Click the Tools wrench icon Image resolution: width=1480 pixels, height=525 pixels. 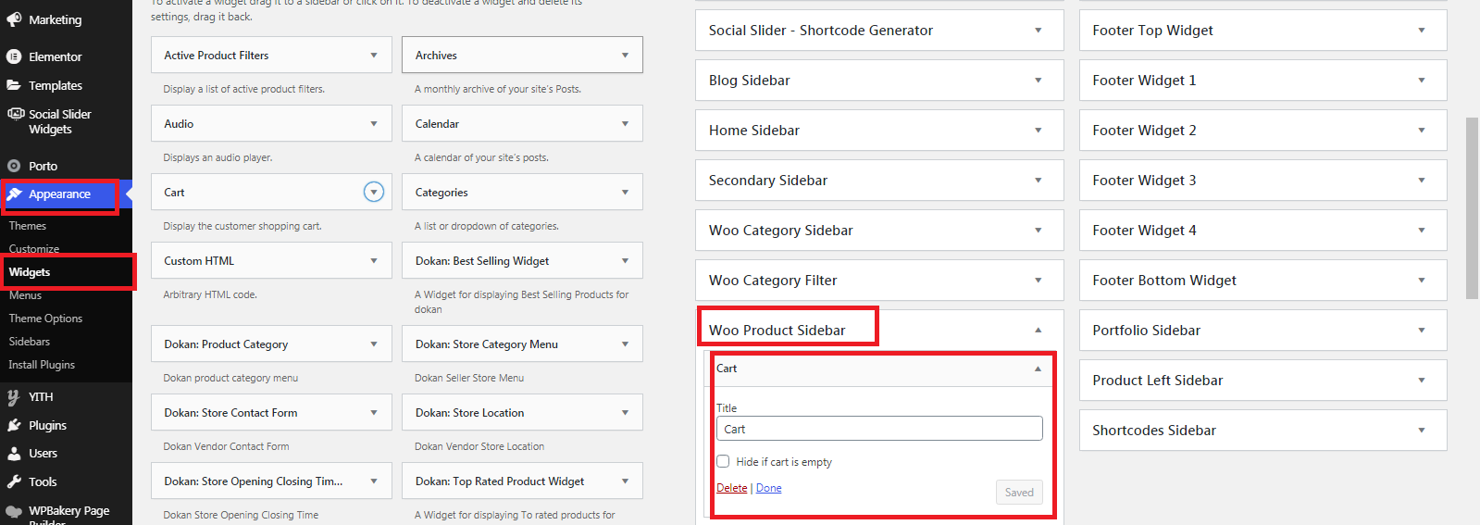pyautogui.click(x=14, y=481)
